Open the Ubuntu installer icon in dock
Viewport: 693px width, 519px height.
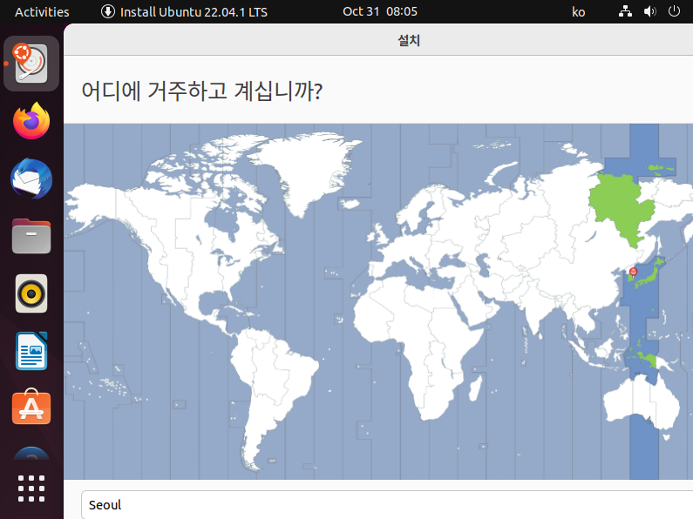coord(31,64)
